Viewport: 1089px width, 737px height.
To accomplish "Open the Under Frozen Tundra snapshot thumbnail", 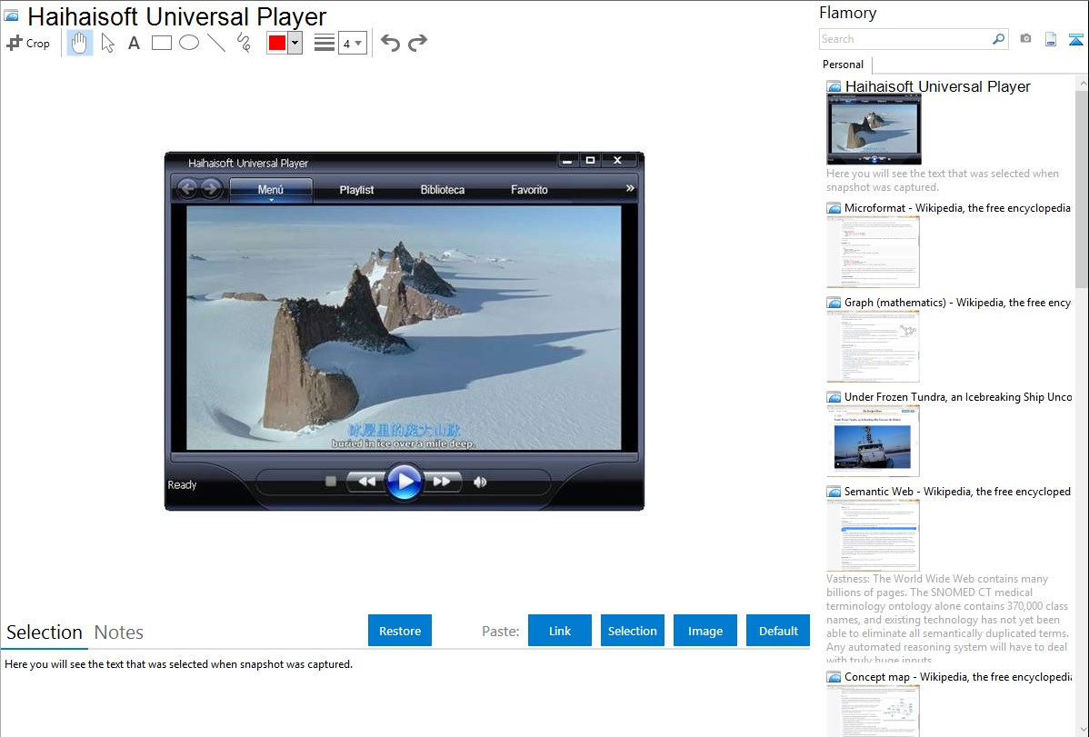I will coord(873,441).
